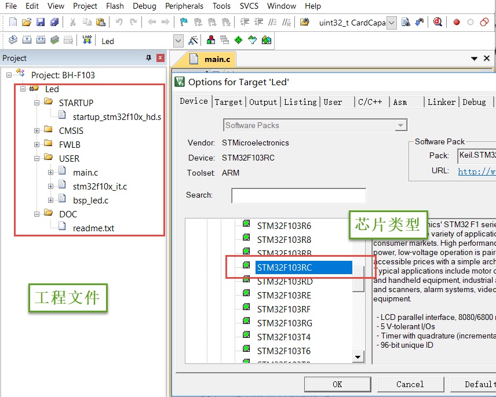Open the Software Pack URL link

pos(477,171)
